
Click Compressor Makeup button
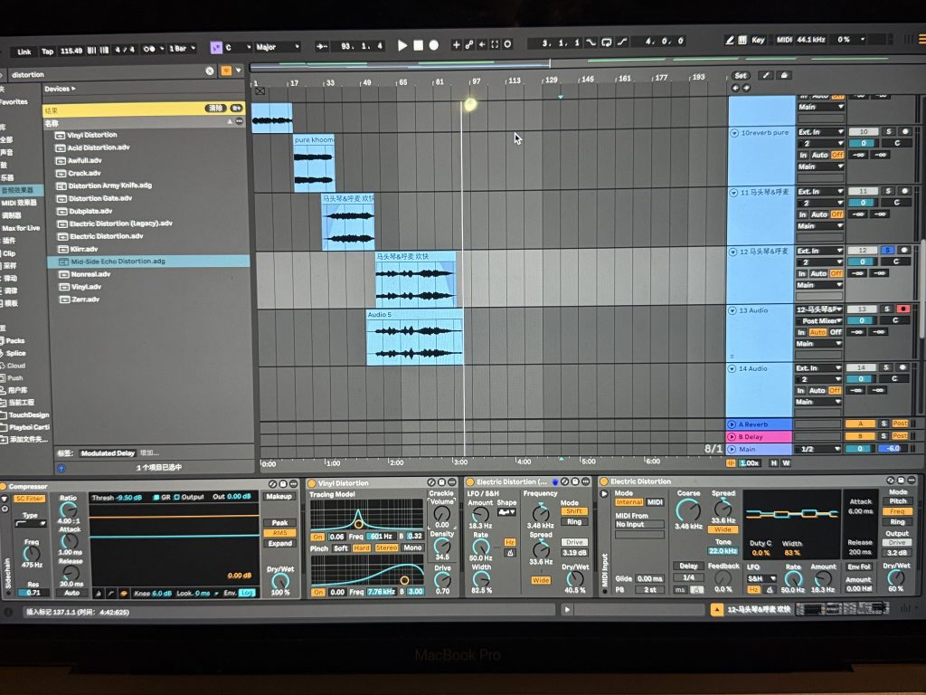click(279, 496)
